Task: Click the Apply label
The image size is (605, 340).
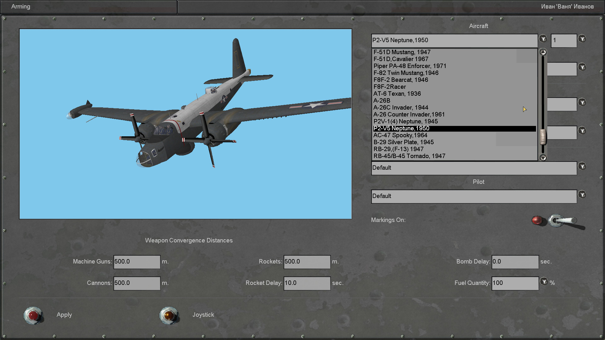Action: point(64,314)
